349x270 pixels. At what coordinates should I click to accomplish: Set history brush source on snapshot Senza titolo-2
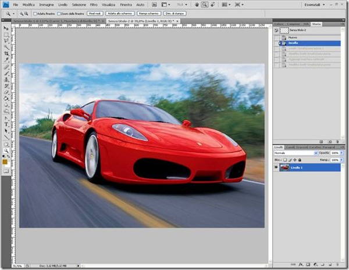pyautogui.click(x=276, y=30)
